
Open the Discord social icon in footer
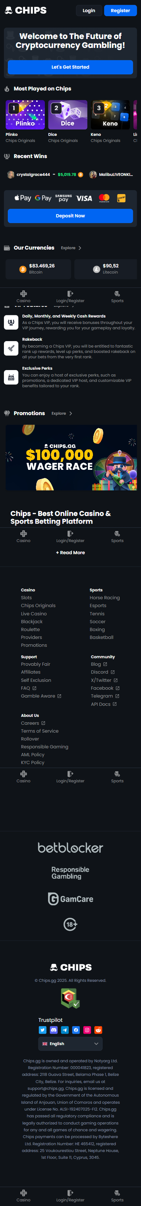[x=54, y=1029]
